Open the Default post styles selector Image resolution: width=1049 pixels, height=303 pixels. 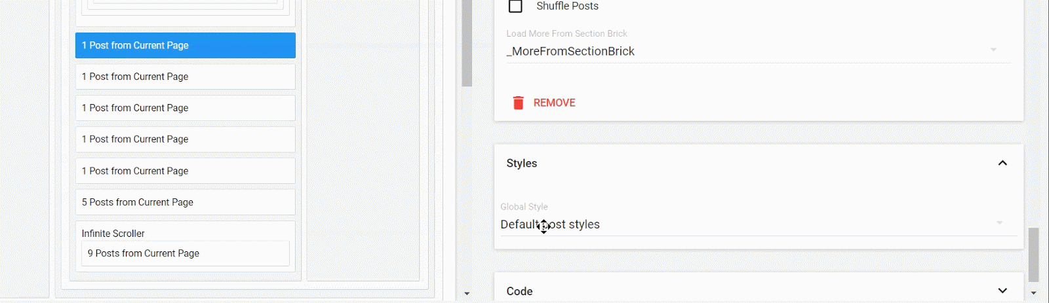point(747,224)
